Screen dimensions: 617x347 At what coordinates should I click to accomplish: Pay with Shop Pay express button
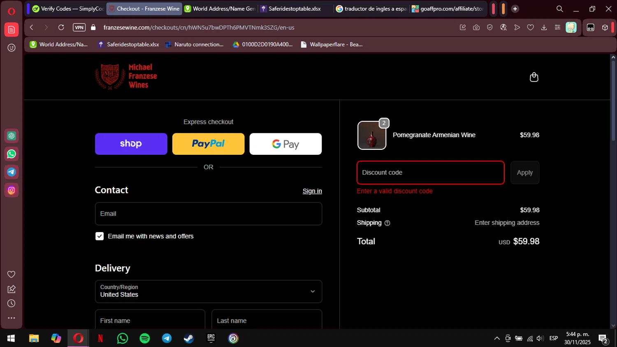(131, 144)
